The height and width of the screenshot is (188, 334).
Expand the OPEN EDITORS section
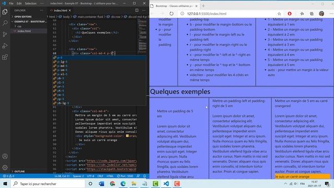point(23,17)
